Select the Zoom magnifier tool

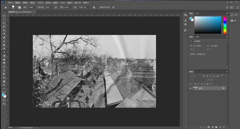[4, 85]
